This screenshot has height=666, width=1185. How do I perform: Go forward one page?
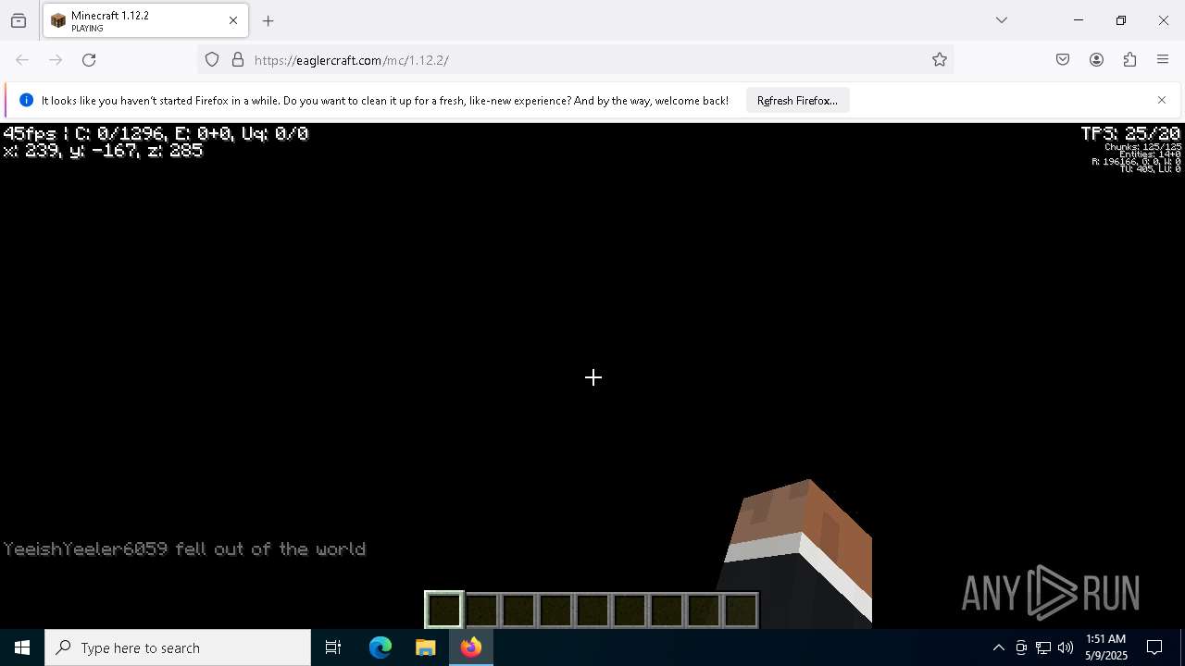tap(56, 60)
